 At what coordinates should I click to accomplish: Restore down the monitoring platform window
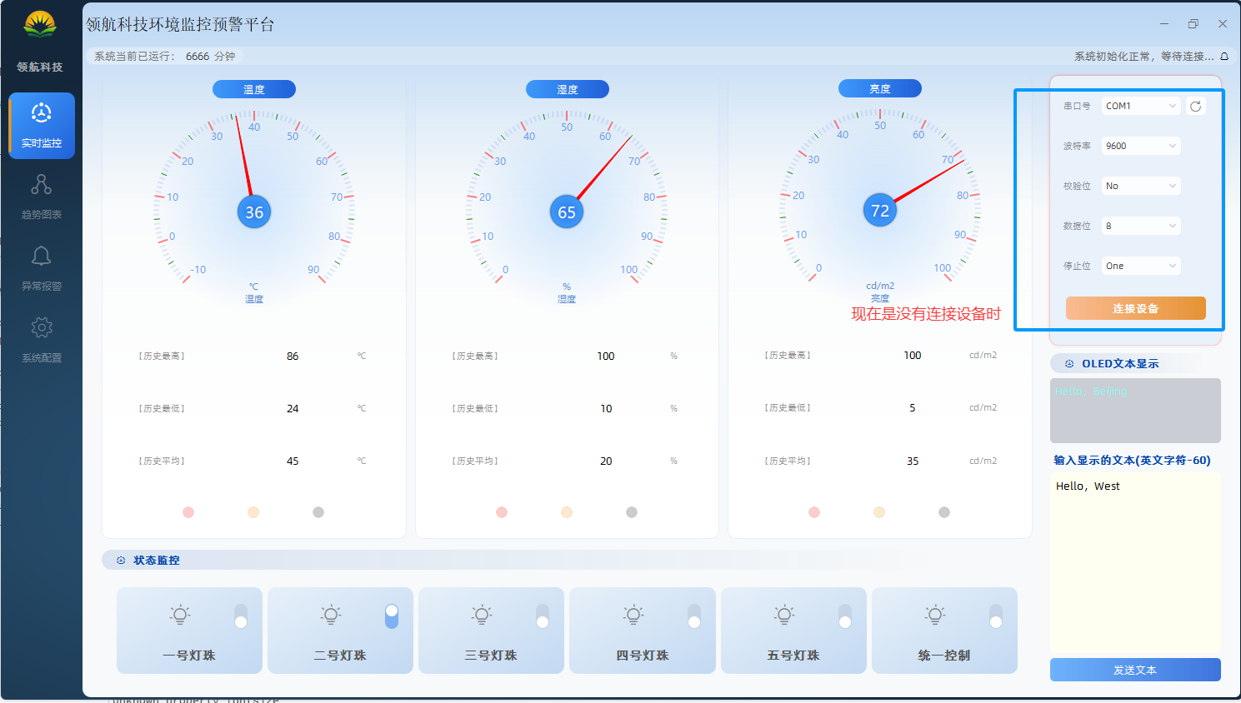(x=1193, y=24)
